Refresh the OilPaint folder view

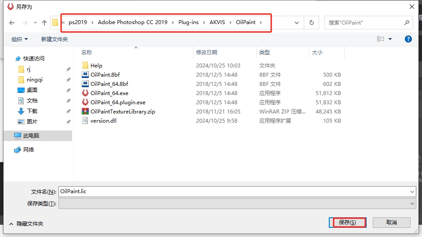coord(312,23)
